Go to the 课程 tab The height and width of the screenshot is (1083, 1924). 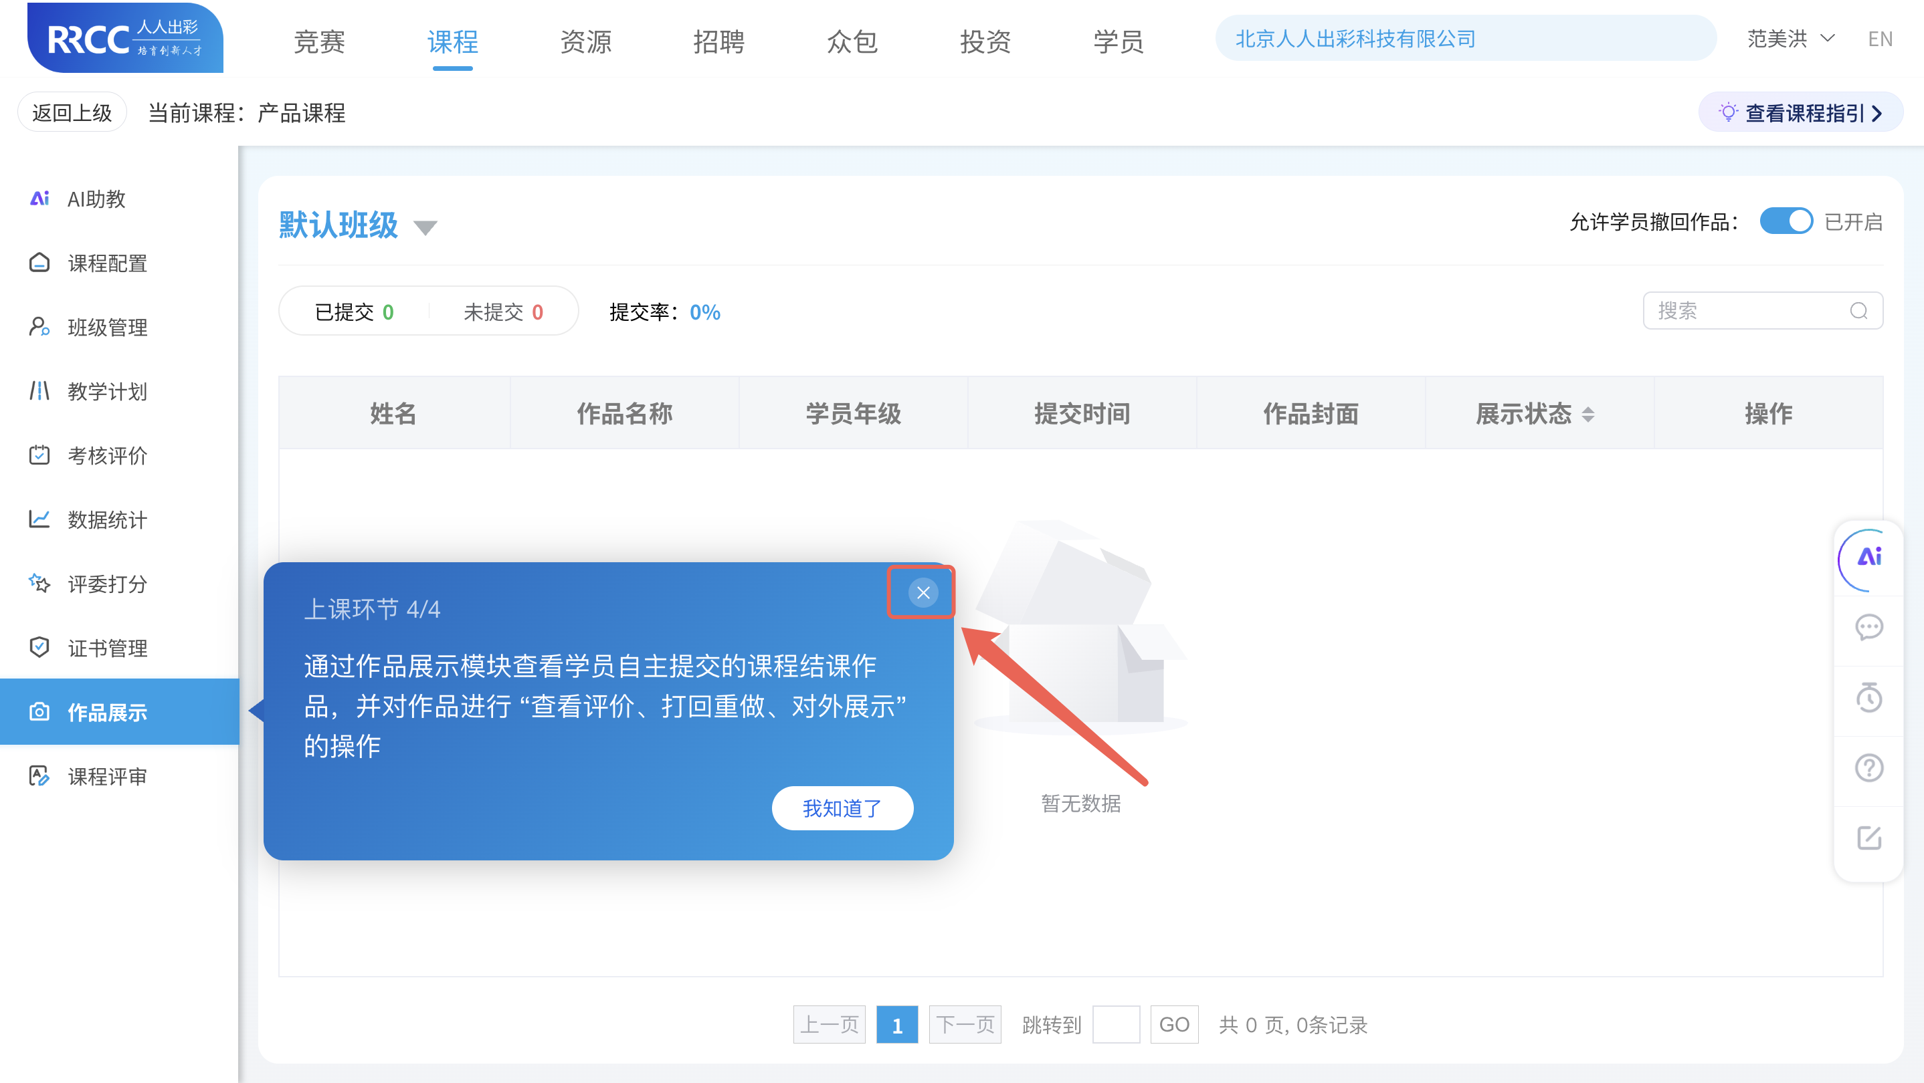452,41
